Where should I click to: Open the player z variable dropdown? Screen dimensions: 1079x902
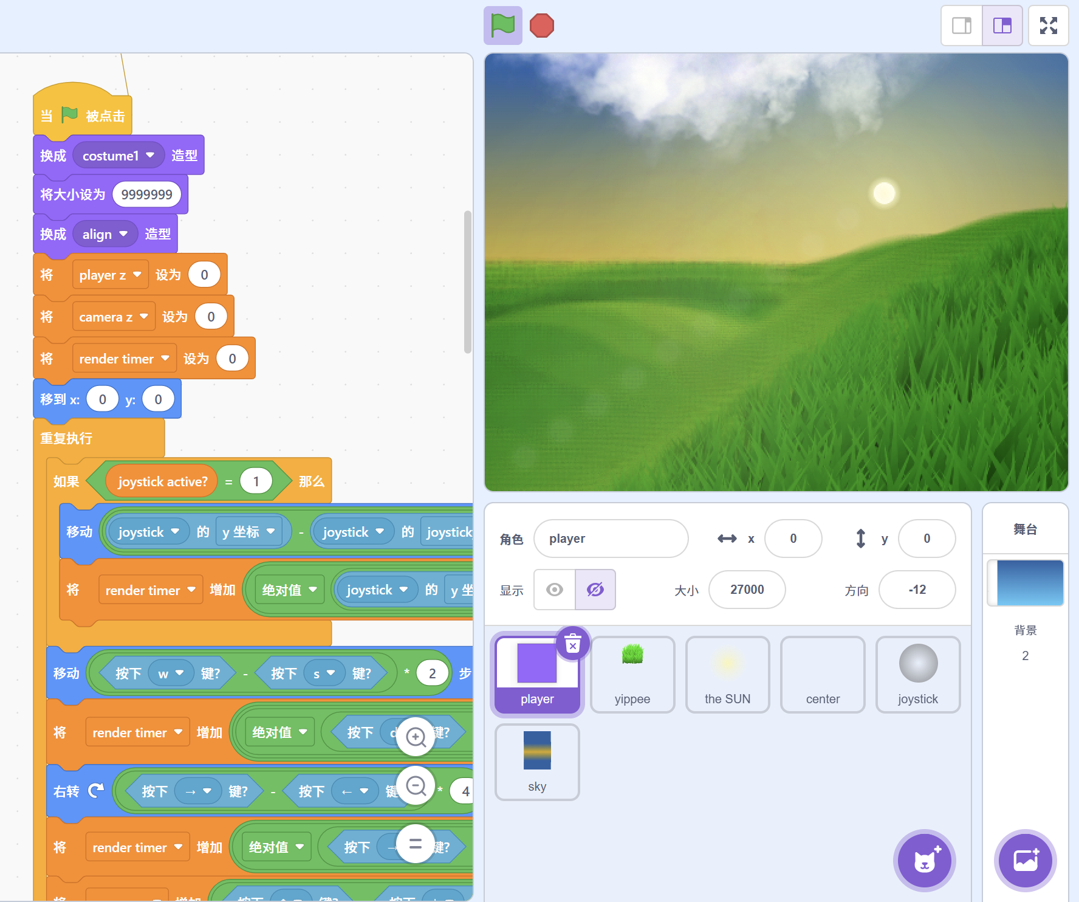tap(110, 275)
